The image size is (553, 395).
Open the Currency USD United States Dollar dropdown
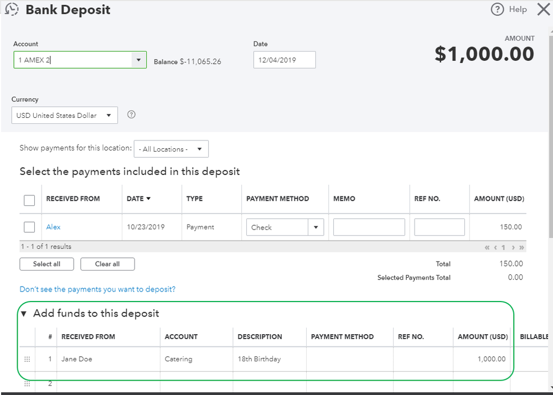pyautogui.click(x=108, y=115)
